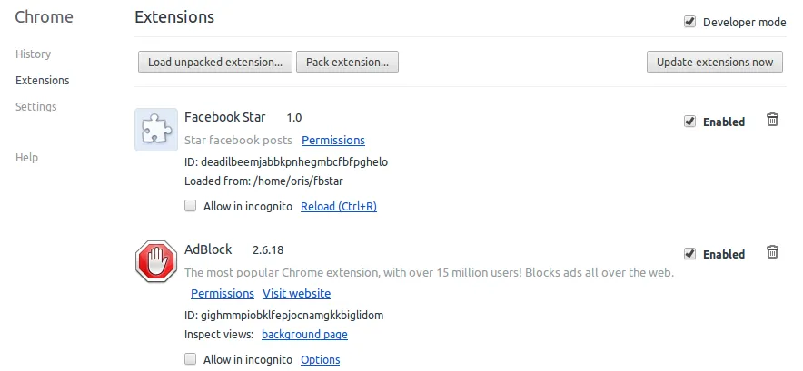Open the Help sidebar item
Screen dimensions: 803x371
[27, 158]
